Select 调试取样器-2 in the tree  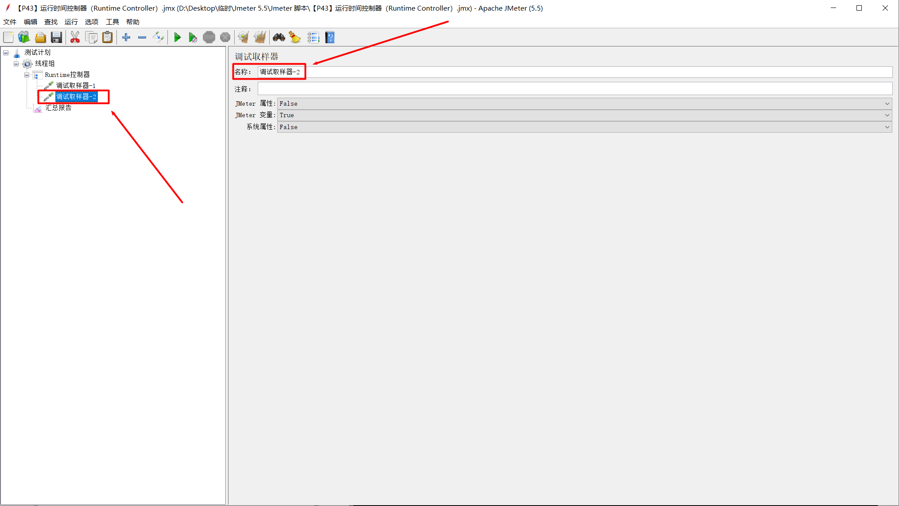click(76, 96)
